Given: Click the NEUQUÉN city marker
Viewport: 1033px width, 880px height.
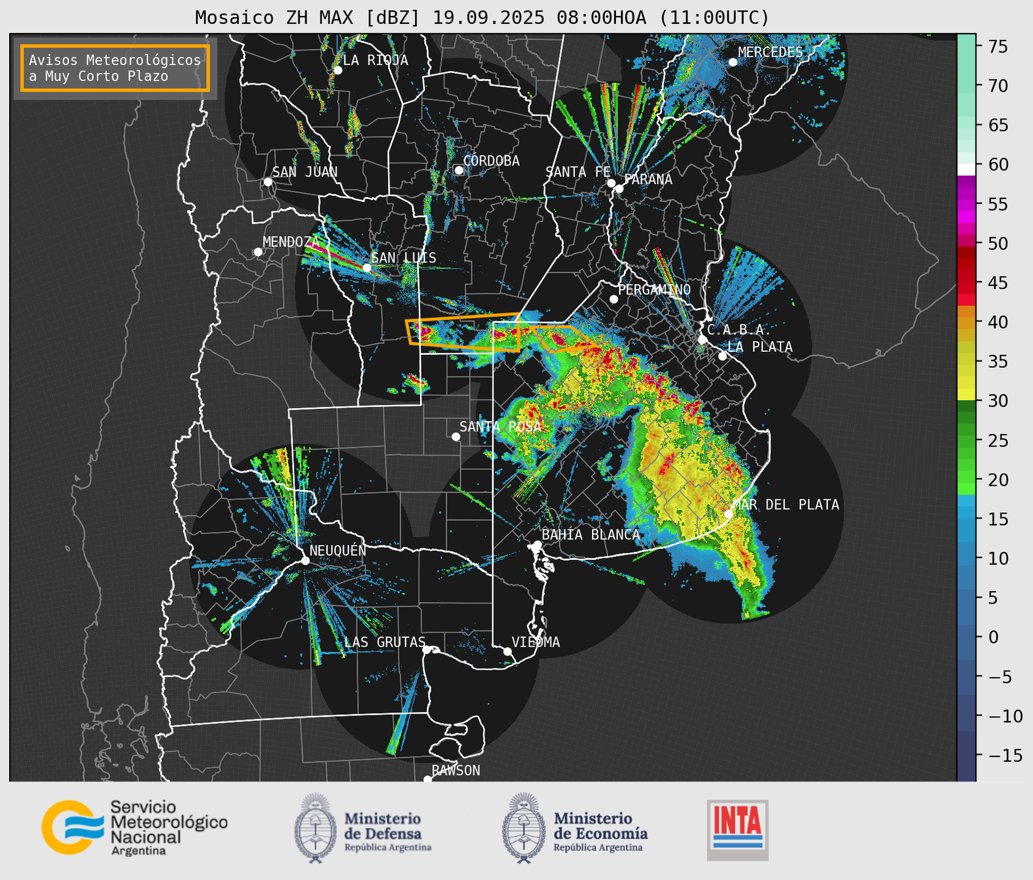Looking at the screenshot, I should 305,561.
